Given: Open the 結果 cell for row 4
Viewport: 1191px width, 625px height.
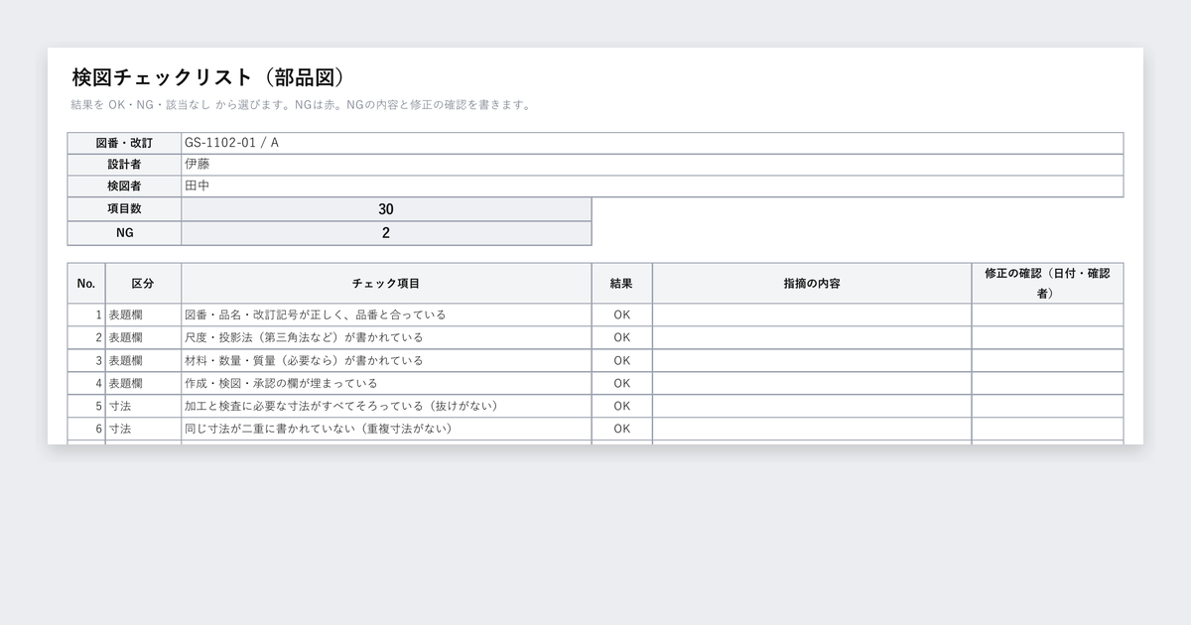Looking at the screenshot, I should coord(621,383).
